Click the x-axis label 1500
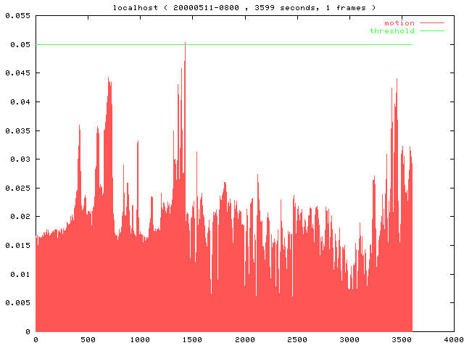This screenshot has height=348, width=464. pyautogui.click(x=192, y=339)
